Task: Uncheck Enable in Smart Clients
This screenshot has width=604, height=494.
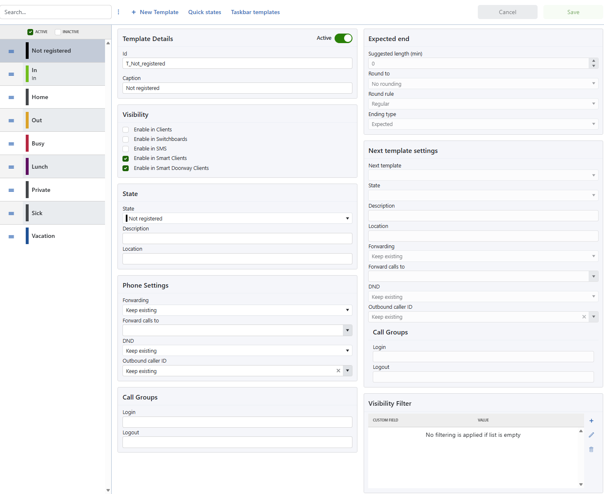Action: pyautogui.click(x=126, y=158)
